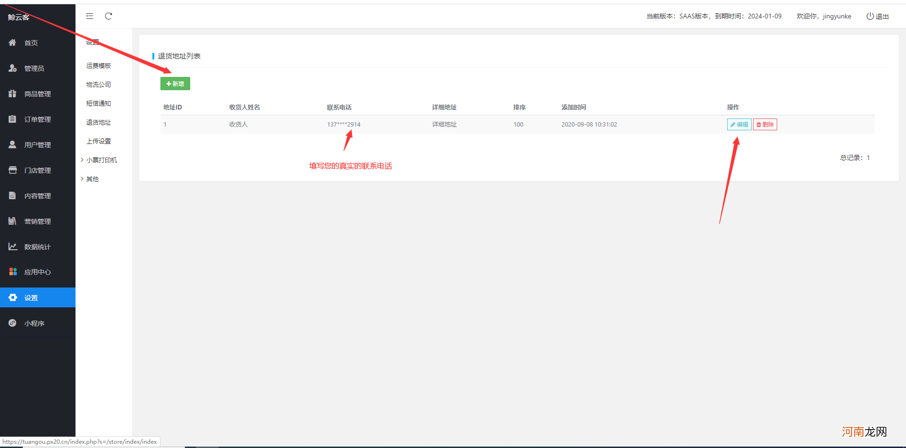Image resolution: width=906 pixels, height=448 pixels.
Task: Click 鲸云客 brand logo text
Action: pyautogui.click(x=19, y=17)
